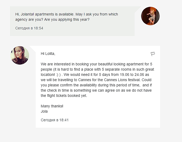The width and height of the screenshot is (182, 142).
Task: Click the "5 separate rooms" line
Action: [x=97, y=69]
